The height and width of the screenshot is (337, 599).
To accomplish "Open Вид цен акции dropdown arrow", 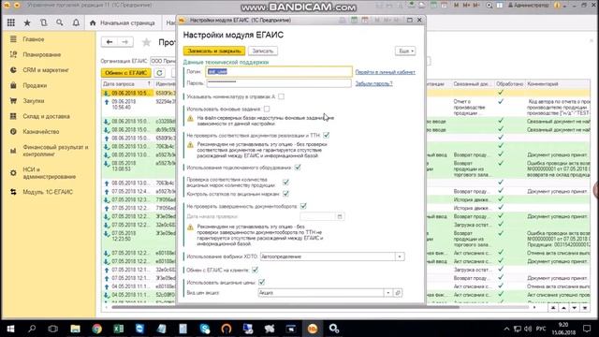I will 388,293.
